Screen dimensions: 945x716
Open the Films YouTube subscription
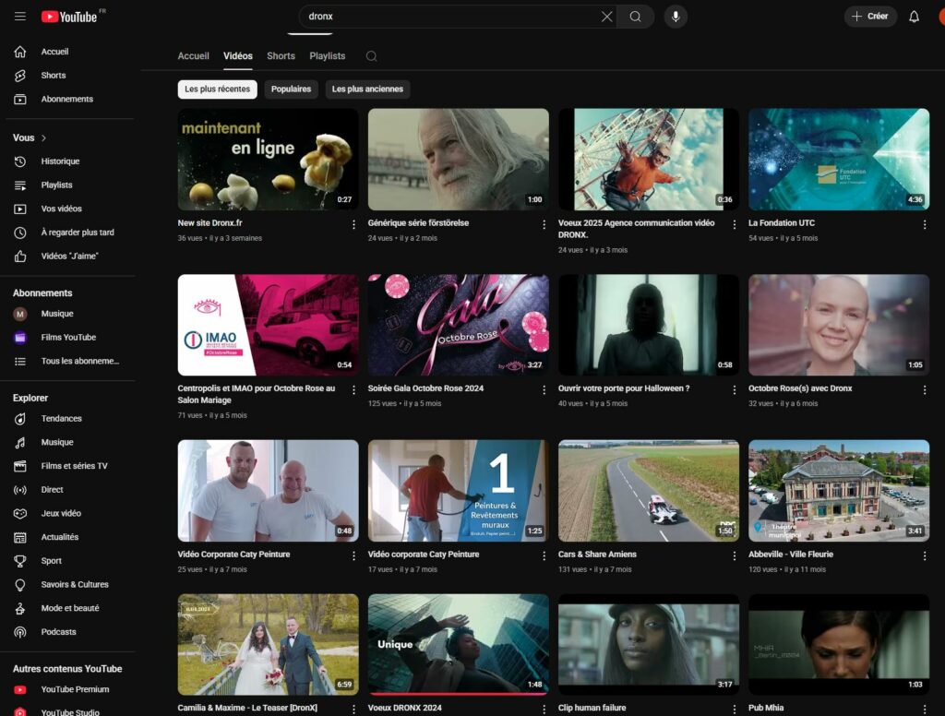pyautogui.click(x=67, y=338)
